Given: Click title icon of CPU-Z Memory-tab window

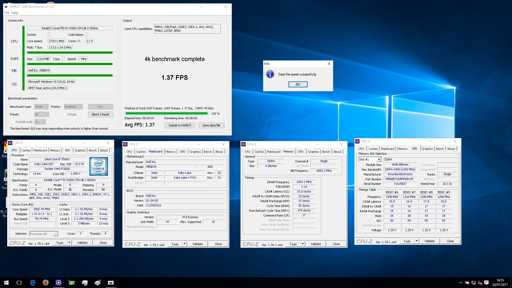Looking at the screenshot, I should 243,144.
